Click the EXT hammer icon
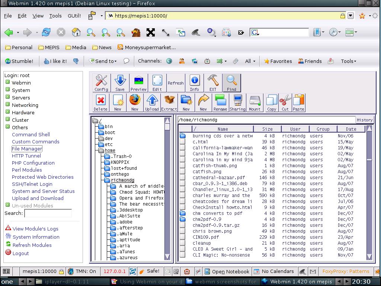Image resolution: width=381 pixels, height=286 pixels. (x=213, y=83)
